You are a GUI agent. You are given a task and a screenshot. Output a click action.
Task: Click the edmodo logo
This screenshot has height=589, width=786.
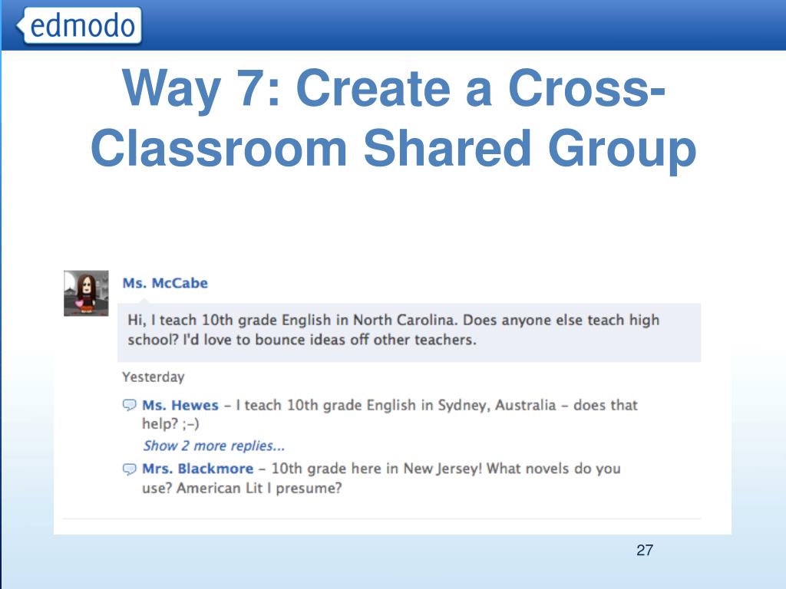click(x=79, y=25)
